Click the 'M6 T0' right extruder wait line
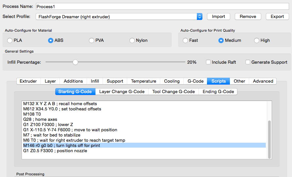This screenshot has width=292, height=177. tap(74, 140)
